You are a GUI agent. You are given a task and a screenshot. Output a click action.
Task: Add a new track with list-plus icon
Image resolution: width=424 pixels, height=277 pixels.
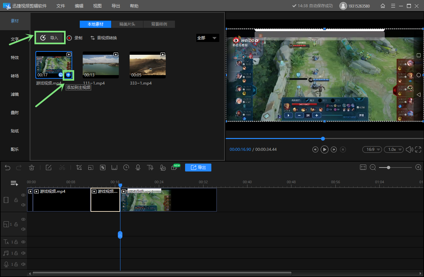14,183
